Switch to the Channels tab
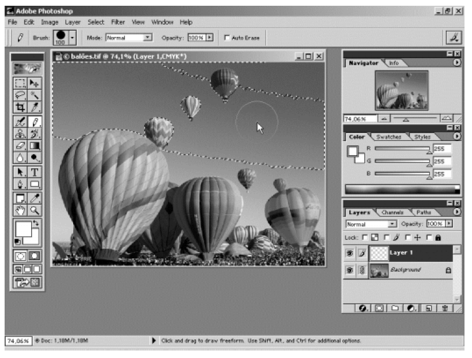472x358 pixels. (392, 212)
